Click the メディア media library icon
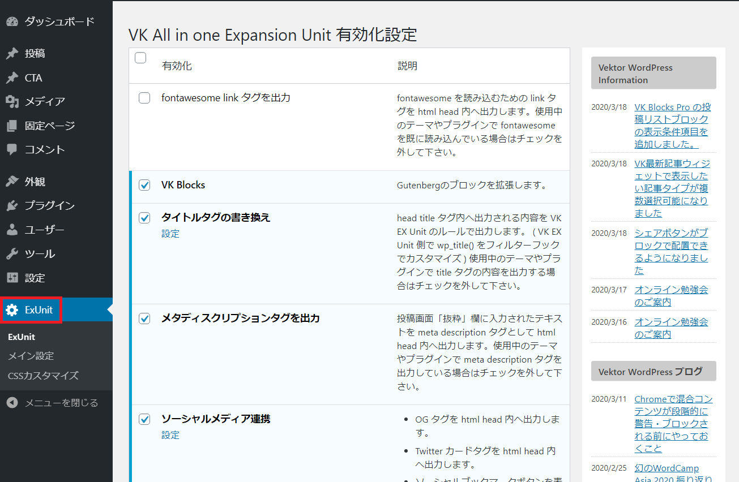 pos(12,101)
